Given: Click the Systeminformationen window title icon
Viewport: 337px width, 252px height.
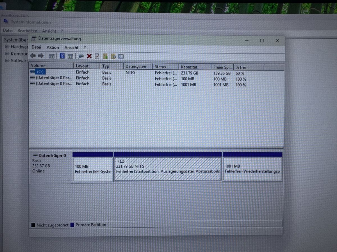Looking at the screenshot, I should pyautogui.click(x=6, y=22).
